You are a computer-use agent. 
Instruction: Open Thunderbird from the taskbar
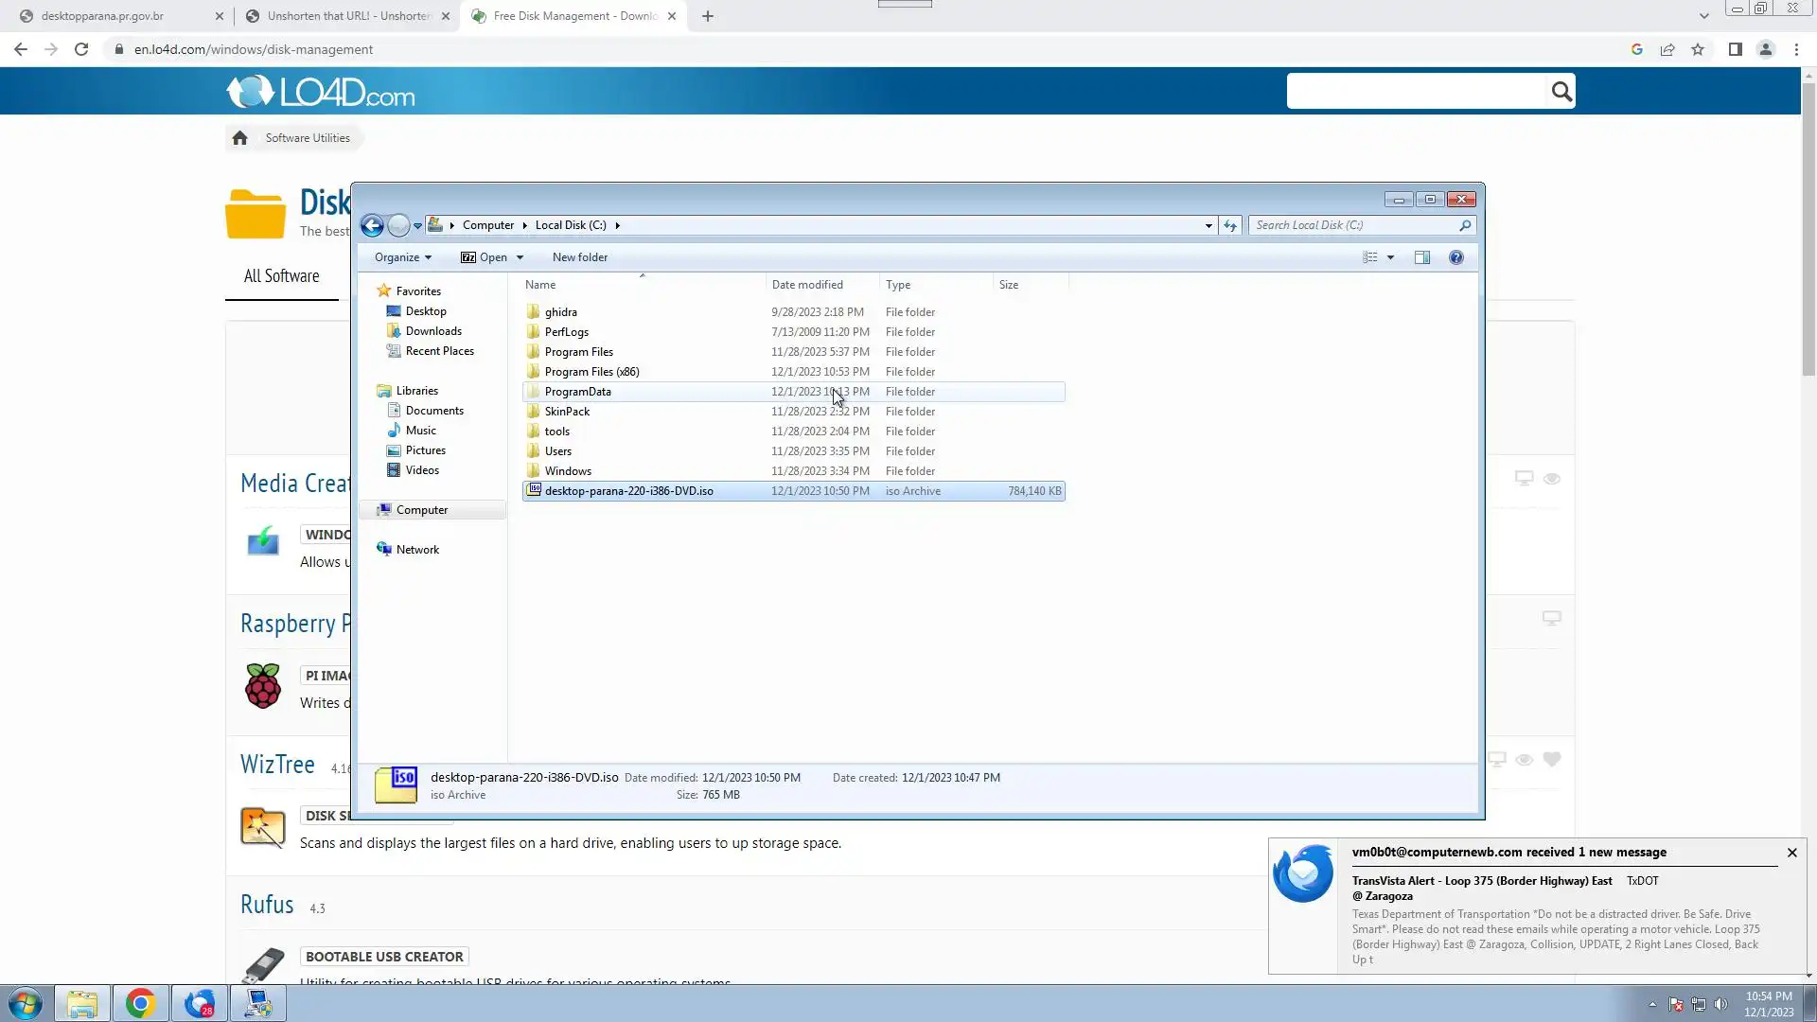(200, 1003)
